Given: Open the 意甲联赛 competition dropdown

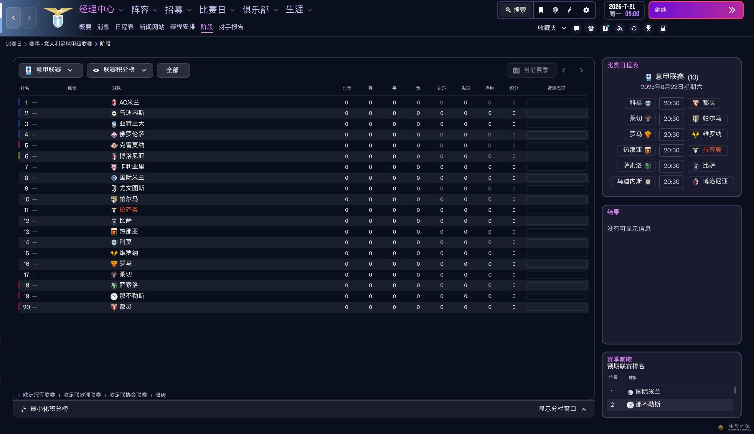Looking at the screenshot, I should coord(50,70).
